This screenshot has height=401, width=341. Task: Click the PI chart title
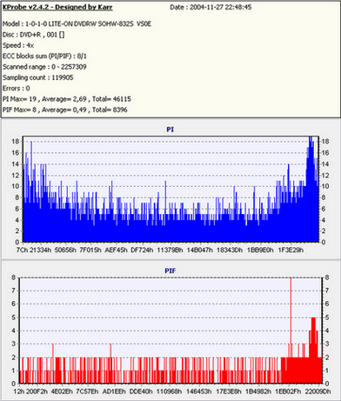[170, 130]
